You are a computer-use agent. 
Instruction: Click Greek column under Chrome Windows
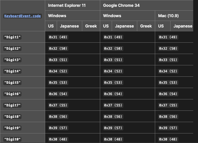tap(146, 26)
